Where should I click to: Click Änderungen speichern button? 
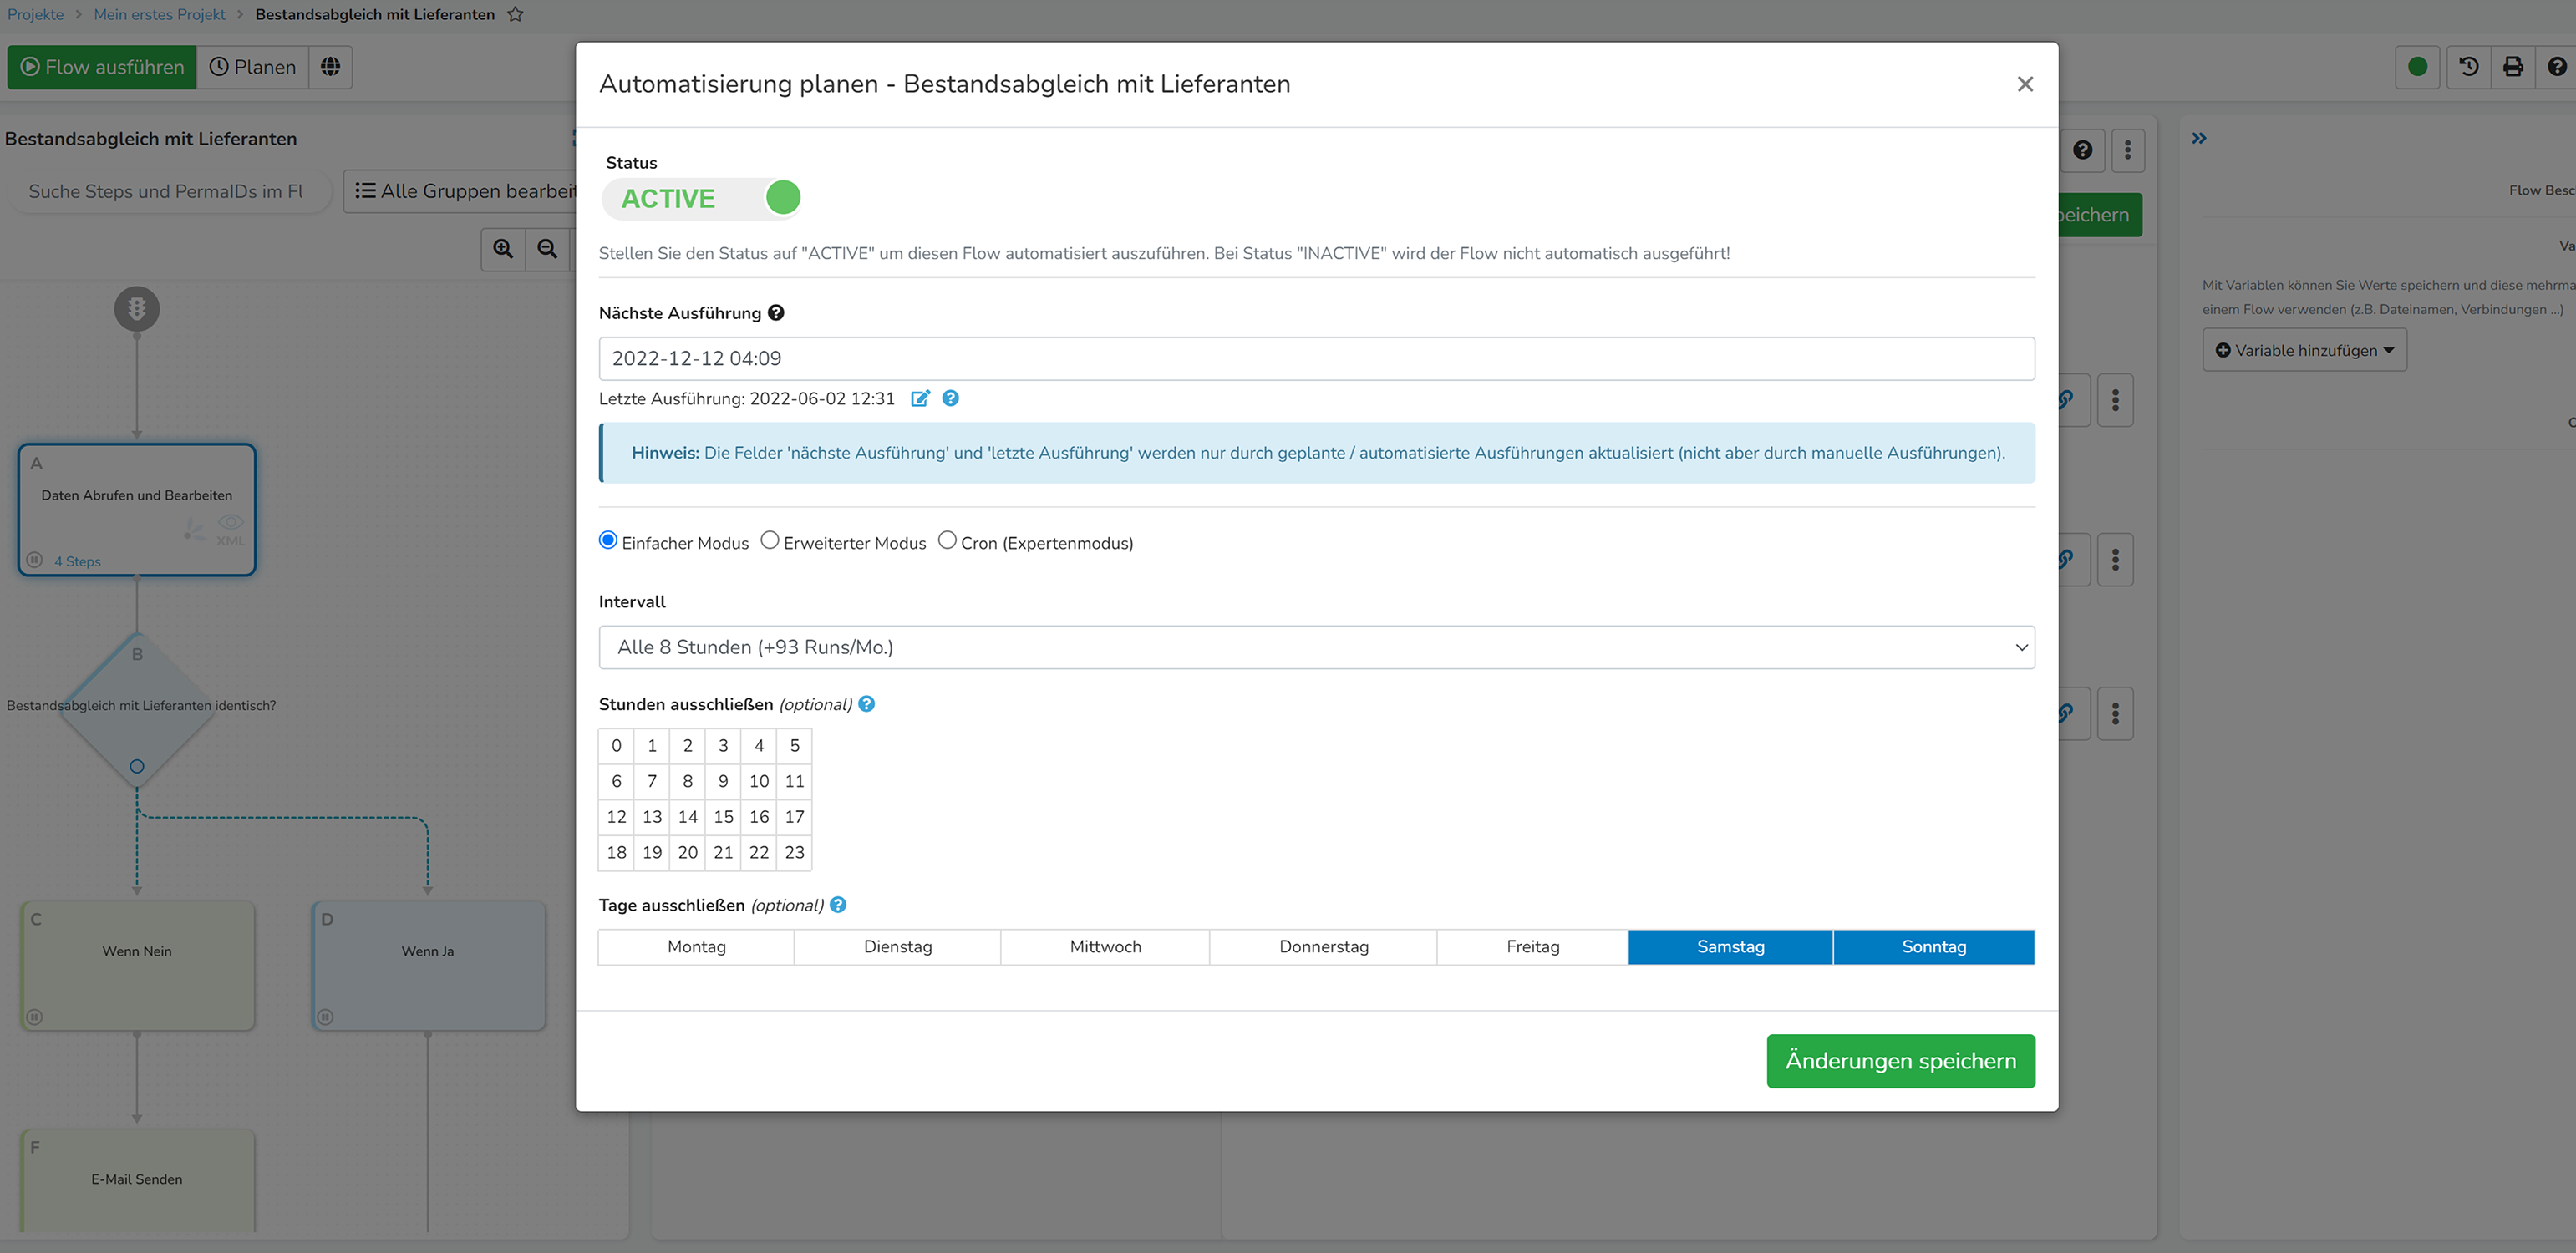[1900, 1061]
